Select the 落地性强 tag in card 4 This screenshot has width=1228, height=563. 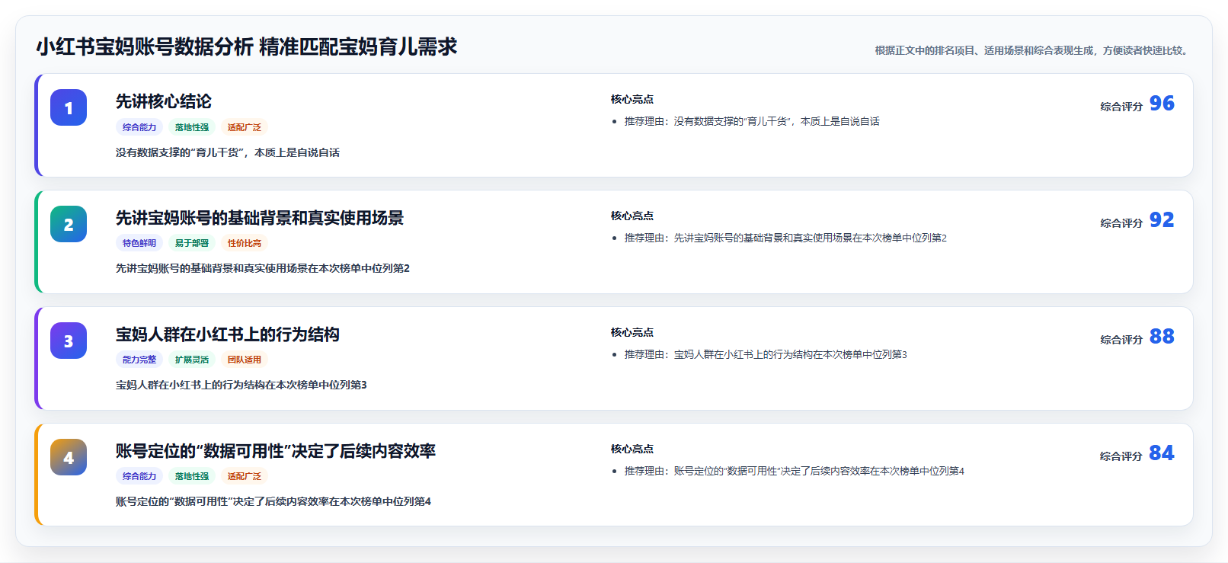click(x=192, y=476)
